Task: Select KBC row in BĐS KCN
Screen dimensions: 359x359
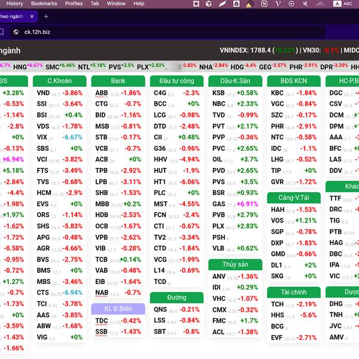Action: pyautogui.click(x=294, y=93)
